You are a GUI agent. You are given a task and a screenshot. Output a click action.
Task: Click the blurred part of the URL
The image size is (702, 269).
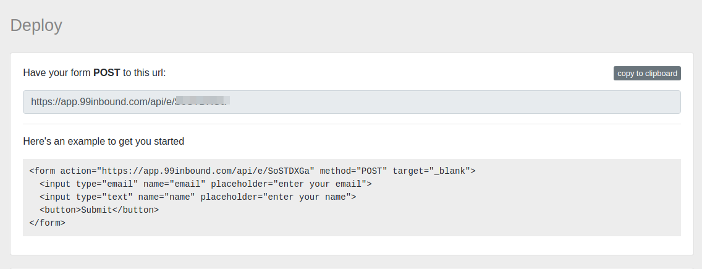tap(203, 100)
